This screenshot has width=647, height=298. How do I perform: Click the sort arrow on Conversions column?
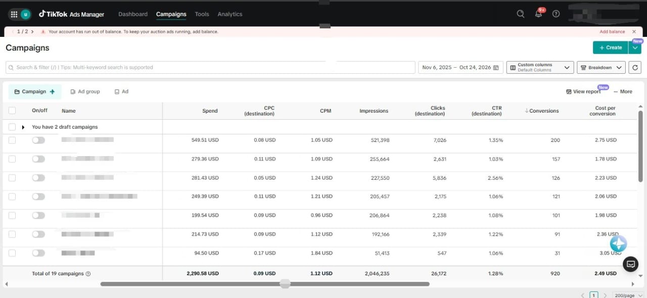pos(527,111)
